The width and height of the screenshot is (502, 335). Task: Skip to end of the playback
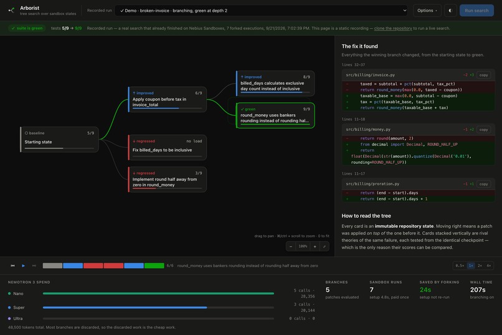coord(34,266)
